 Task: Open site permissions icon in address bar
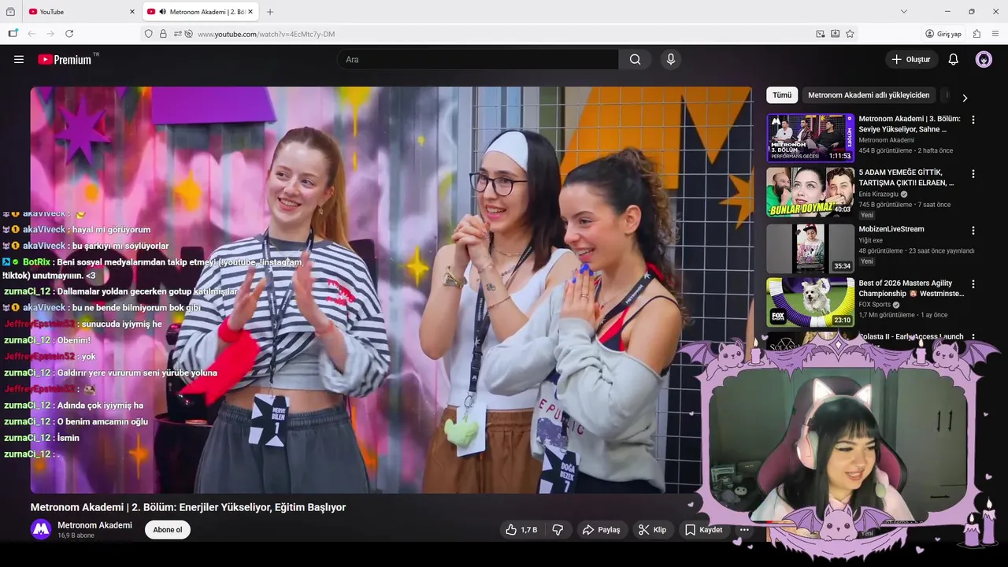178,34
